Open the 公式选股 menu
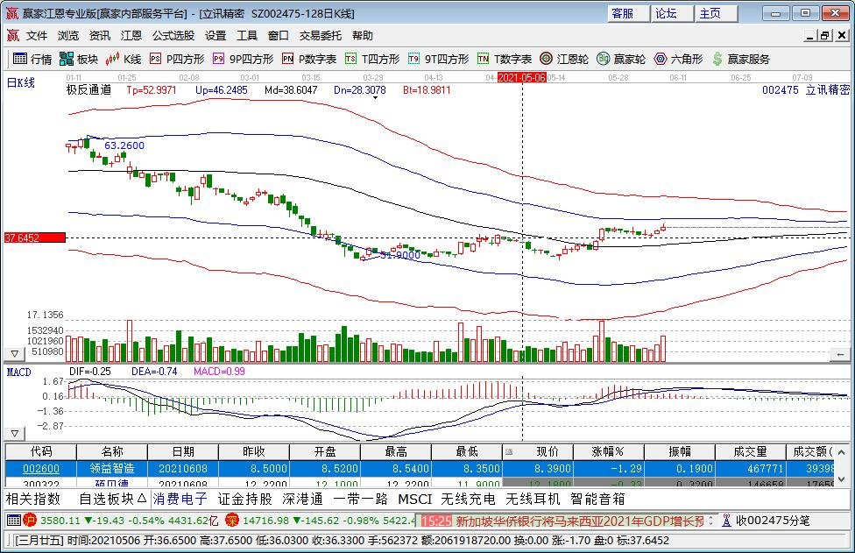The image size is (855, 553). 173,35
